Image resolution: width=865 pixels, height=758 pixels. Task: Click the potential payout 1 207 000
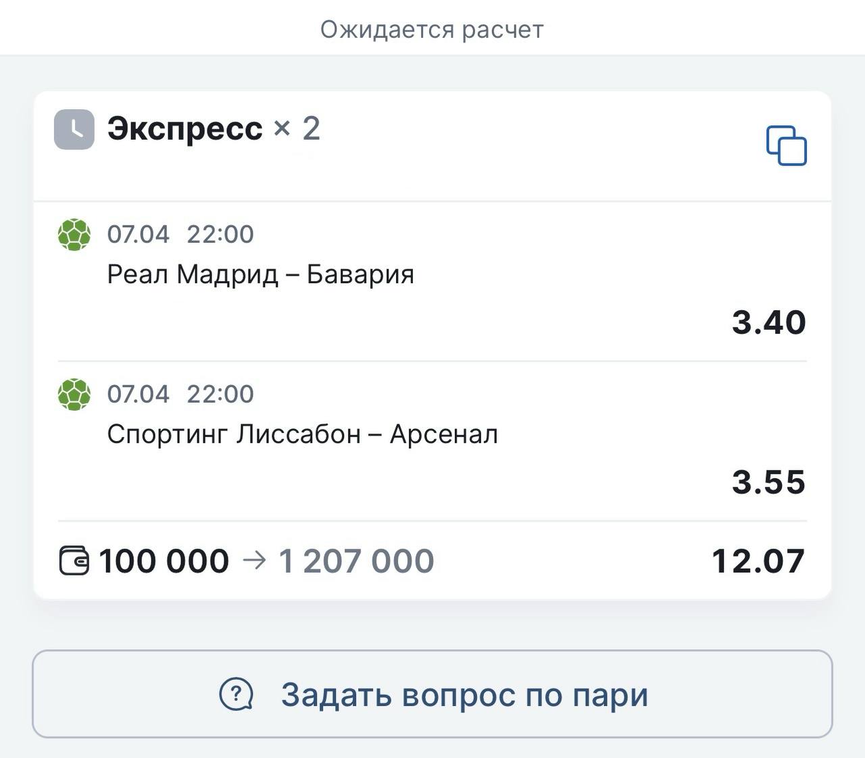pyautogui.click(x=356, y=561)
